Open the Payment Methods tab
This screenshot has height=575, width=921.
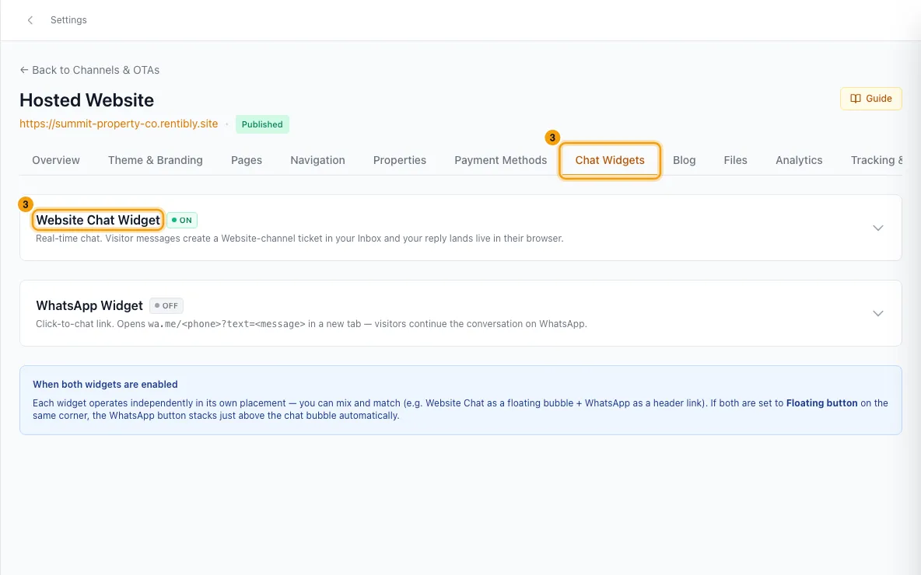coord(500,160)
